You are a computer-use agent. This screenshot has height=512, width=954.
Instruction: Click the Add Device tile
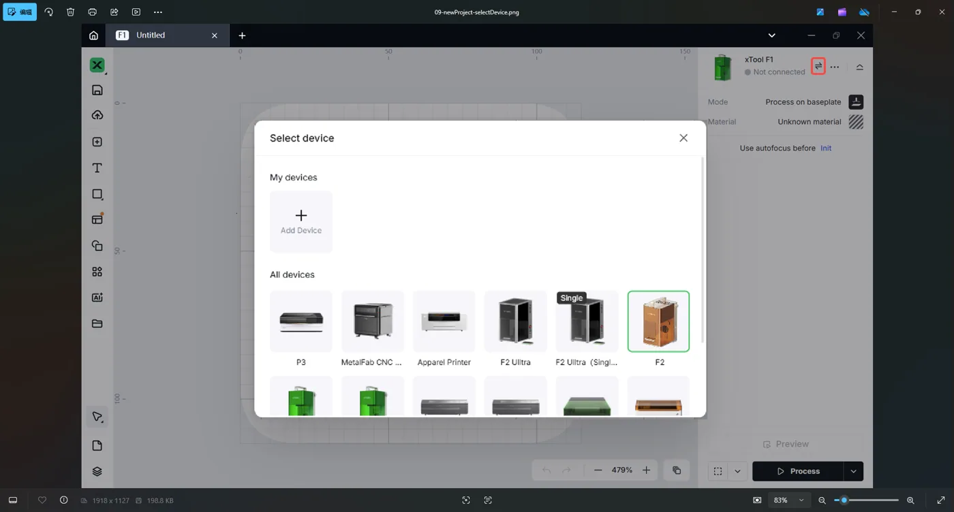coord(301,222)
